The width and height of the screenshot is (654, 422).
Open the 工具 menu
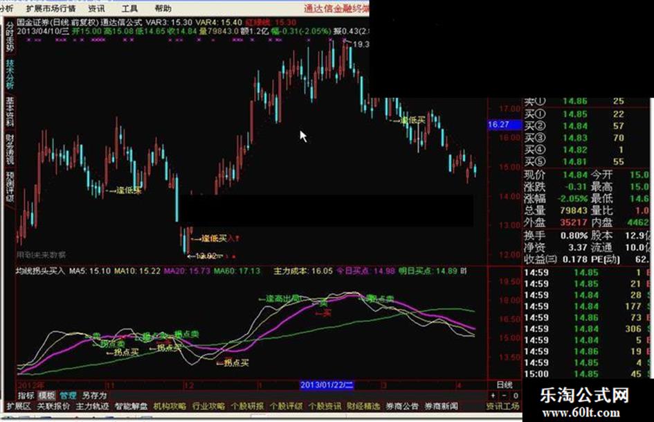pyautogui.click(x=129, y=8)
